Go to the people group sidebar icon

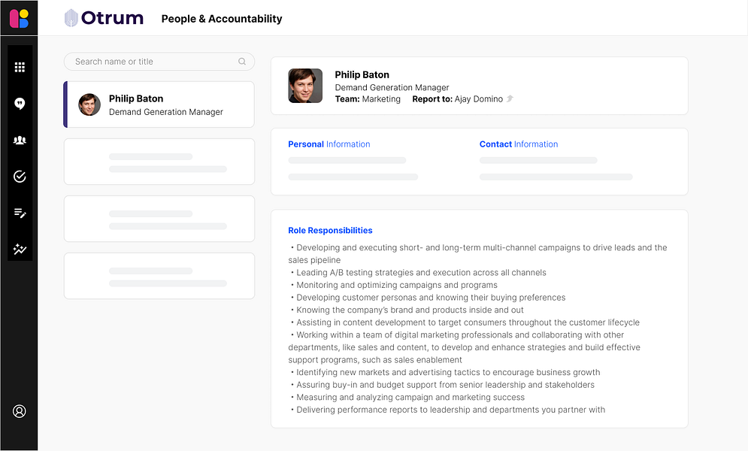(x=20, y=140)
